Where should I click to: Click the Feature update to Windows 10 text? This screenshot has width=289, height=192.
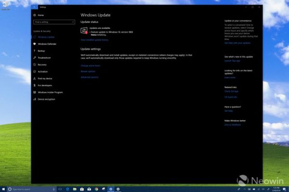tap(112, 32)
